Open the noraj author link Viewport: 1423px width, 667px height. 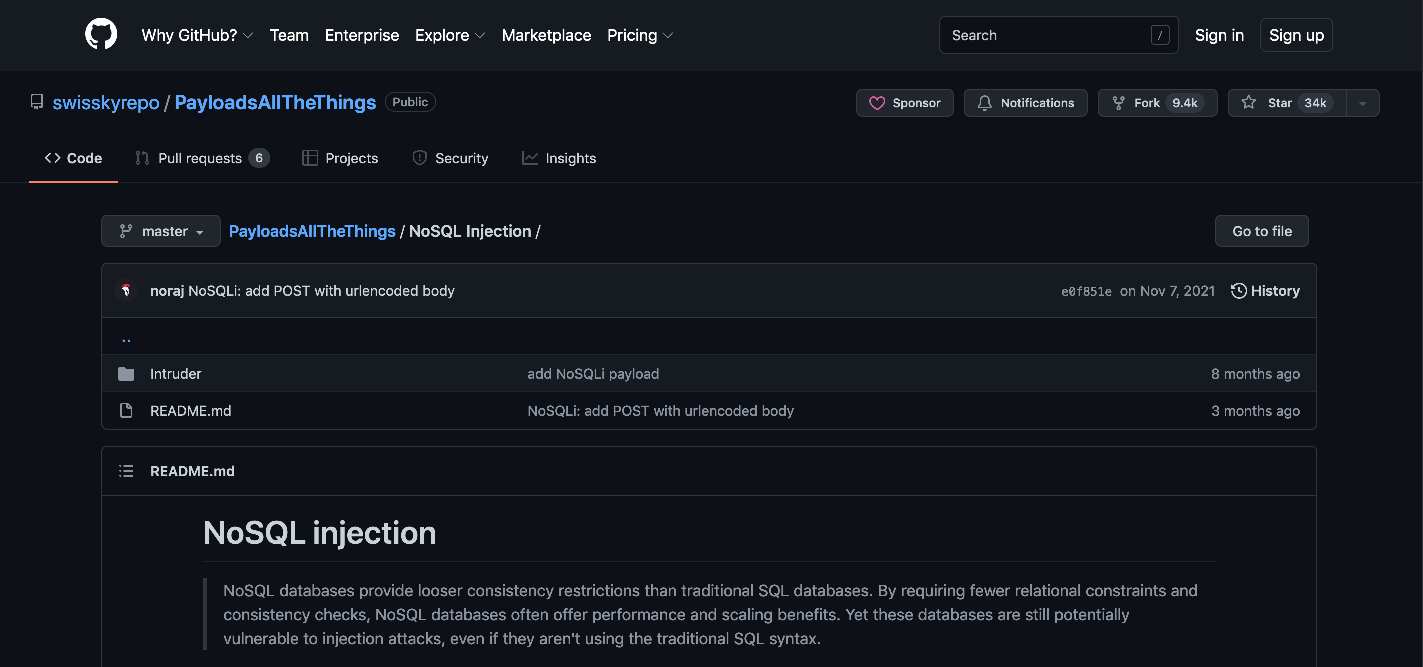[167, 291]
